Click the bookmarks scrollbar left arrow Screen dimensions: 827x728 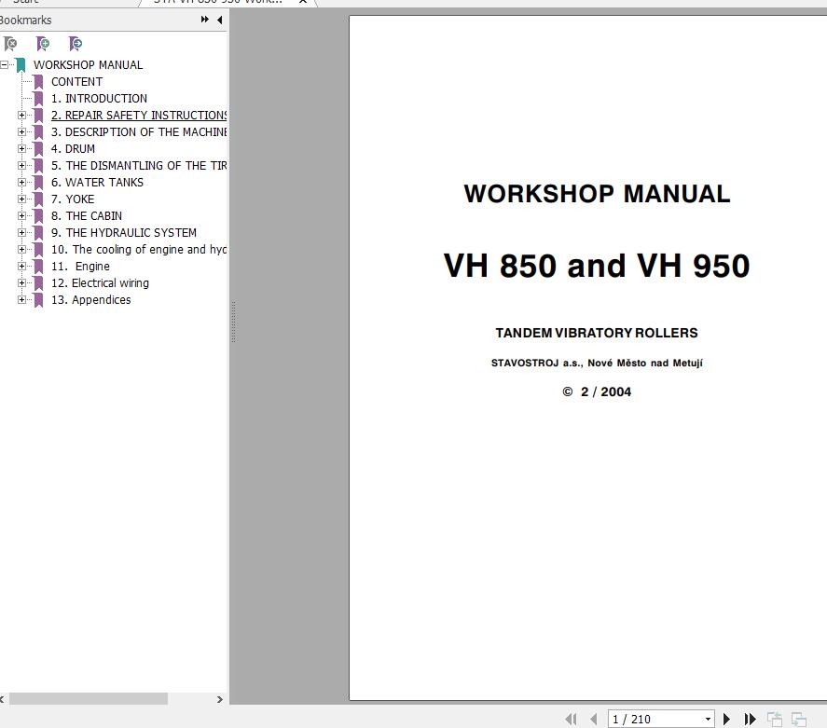pyautogui.click(x=2, y=699)
